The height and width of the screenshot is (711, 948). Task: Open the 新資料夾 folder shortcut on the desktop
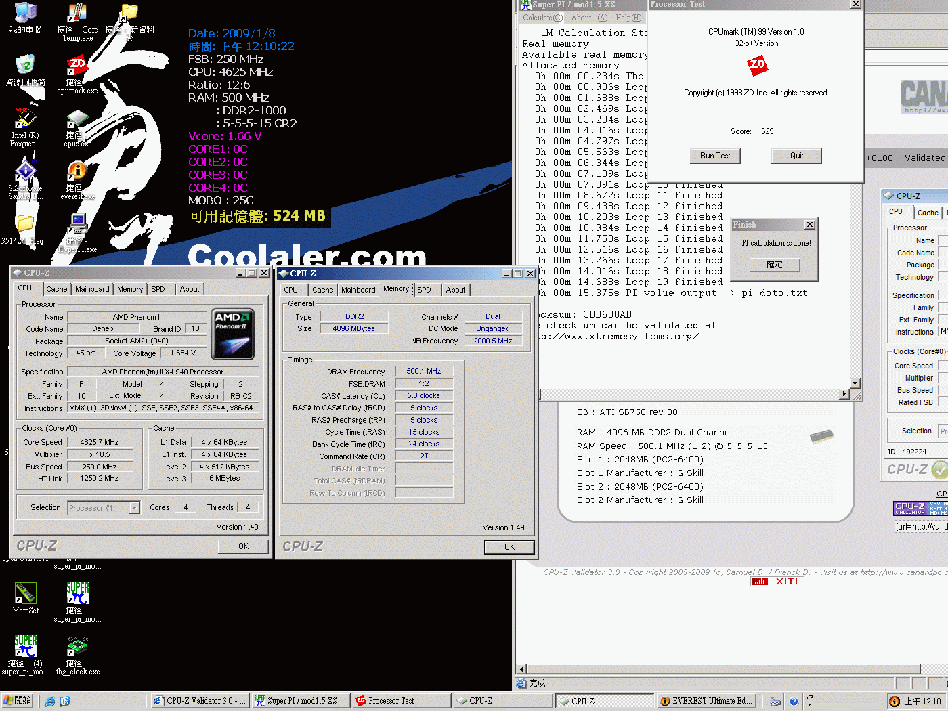click(129, 20)
